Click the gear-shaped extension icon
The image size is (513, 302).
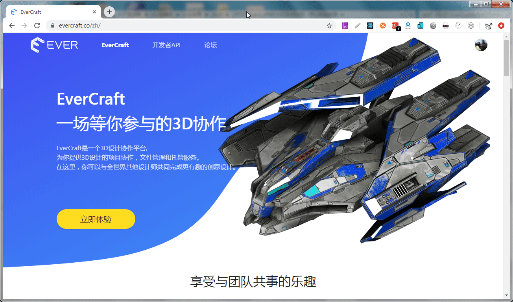click(x=433, y=26)
